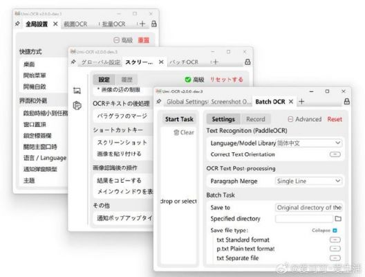Click red Reset in English window
Viewport: 365px width, 277px height.
(335, 119)
